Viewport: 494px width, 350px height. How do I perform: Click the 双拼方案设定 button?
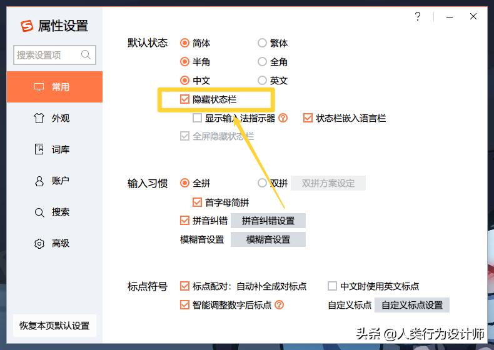328,183
